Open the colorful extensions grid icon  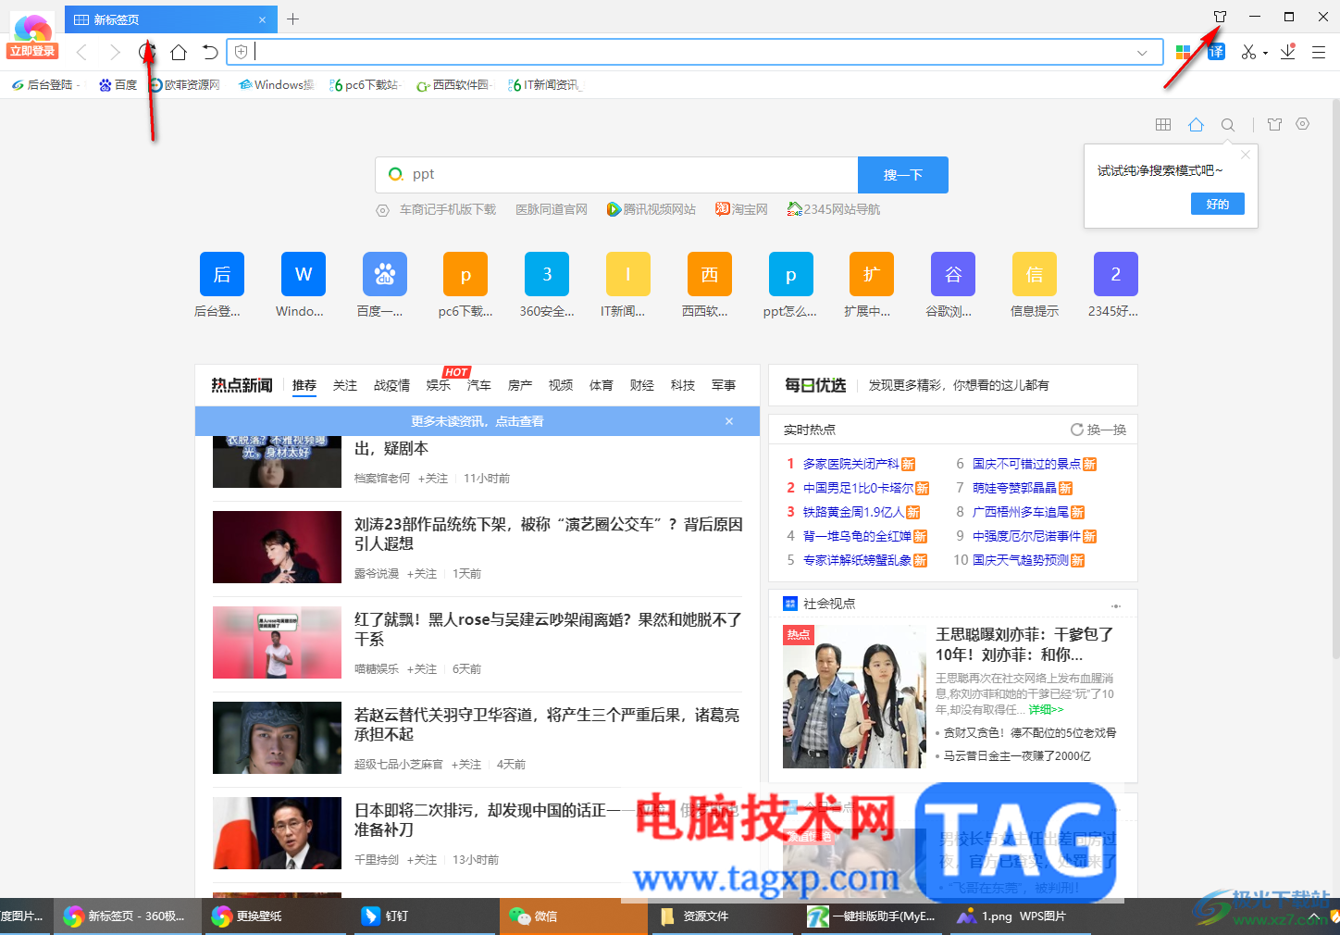point(1183,53)
